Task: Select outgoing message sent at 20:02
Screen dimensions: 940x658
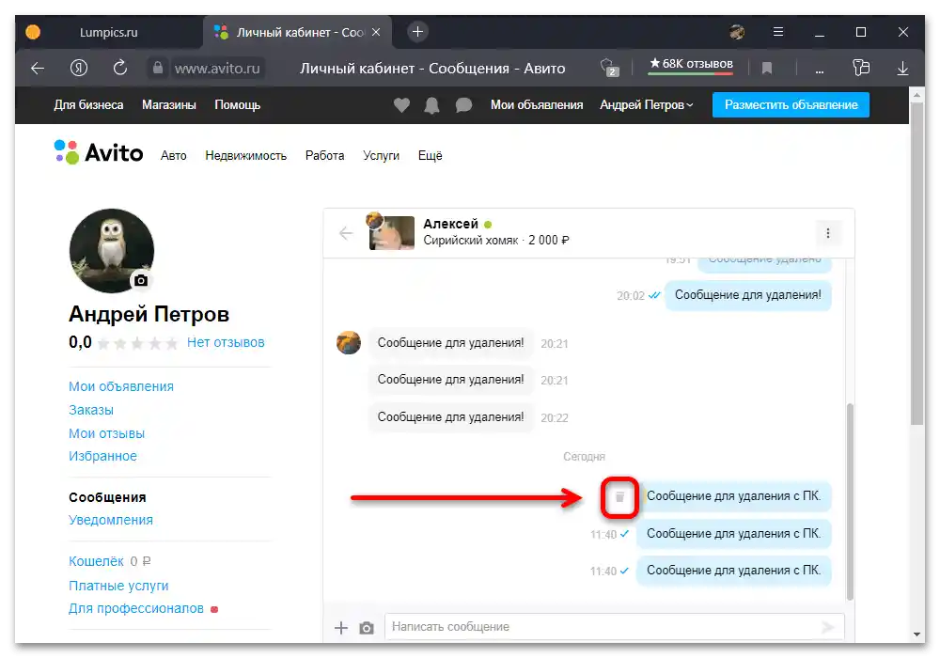Action: pyautogui.click(x=748, y=295)
